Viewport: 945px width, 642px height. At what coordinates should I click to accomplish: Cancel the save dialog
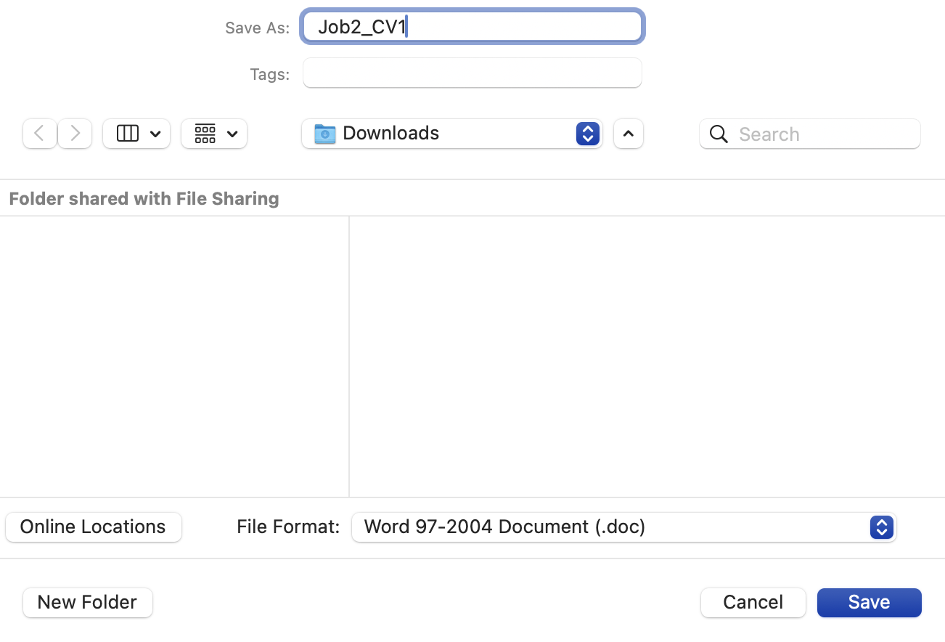click(753, 603)
